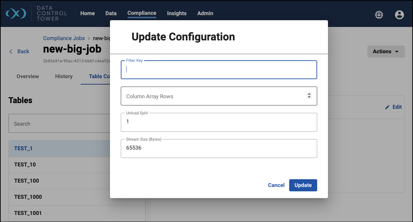Click the Column Array Rows stepper arrows
This screenshot has width=413, height=222.
pos(309,96)
